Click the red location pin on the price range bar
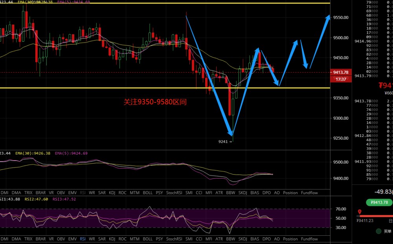 pos(360,213)
